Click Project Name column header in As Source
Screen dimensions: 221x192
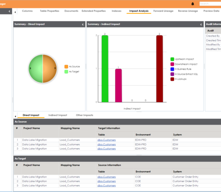click(x=31, y=128)
